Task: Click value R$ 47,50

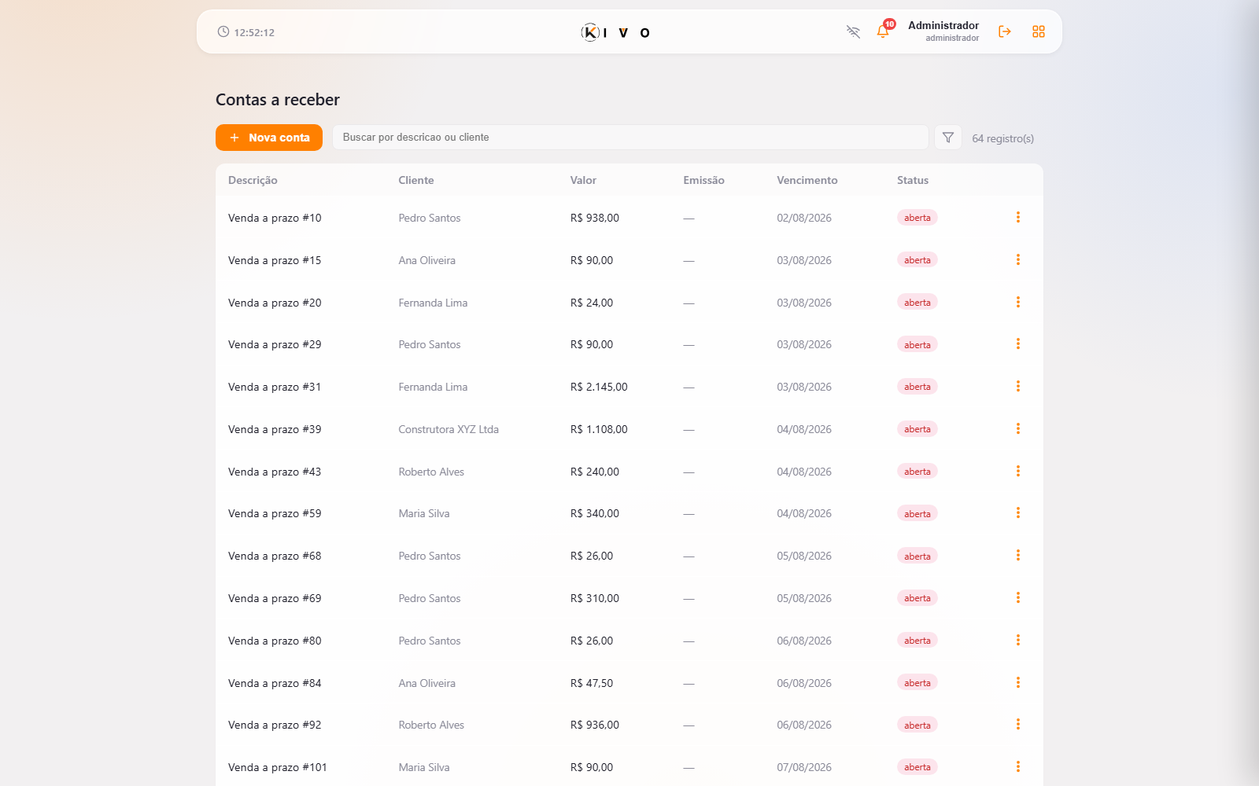Action: pos(592,683)
